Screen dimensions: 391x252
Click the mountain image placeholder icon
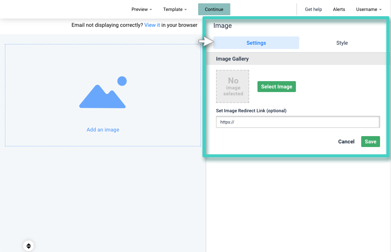tap(103, 92)
